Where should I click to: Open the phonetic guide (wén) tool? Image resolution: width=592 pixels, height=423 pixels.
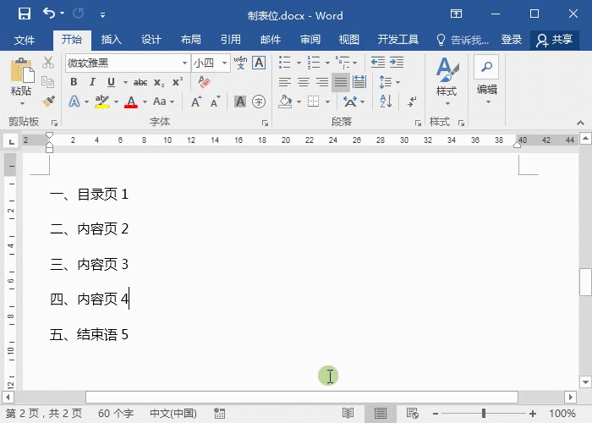[x=240, y=63]
